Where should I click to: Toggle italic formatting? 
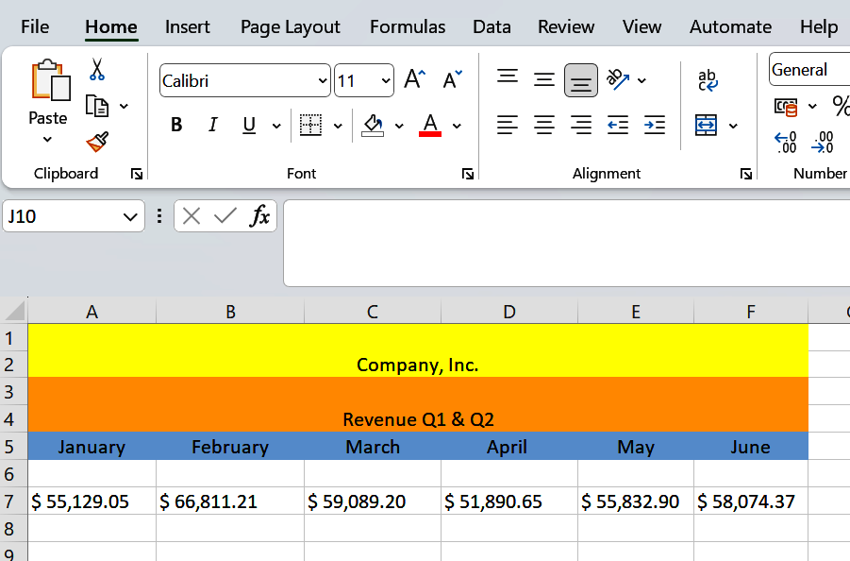pos(212,124)
